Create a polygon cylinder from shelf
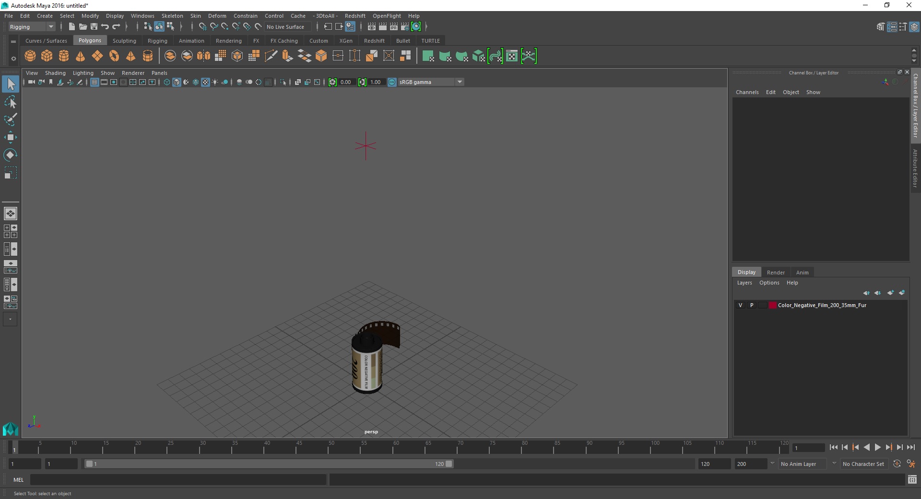This screenshot has height=499, width=921. pyautogui.click(x=64, y=56)
